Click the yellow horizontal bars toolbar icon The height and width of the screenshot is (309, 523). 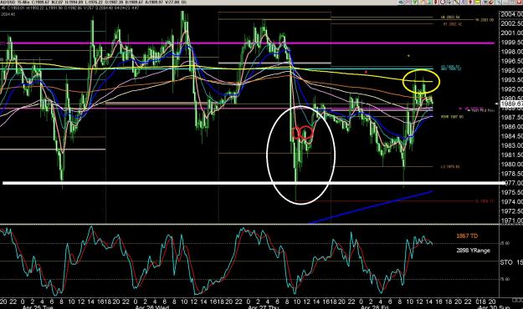(x=477, y=2)
